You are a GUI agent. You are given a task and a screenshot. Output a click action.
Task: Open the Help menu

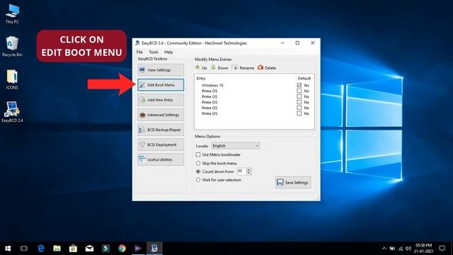coord(168,52)
